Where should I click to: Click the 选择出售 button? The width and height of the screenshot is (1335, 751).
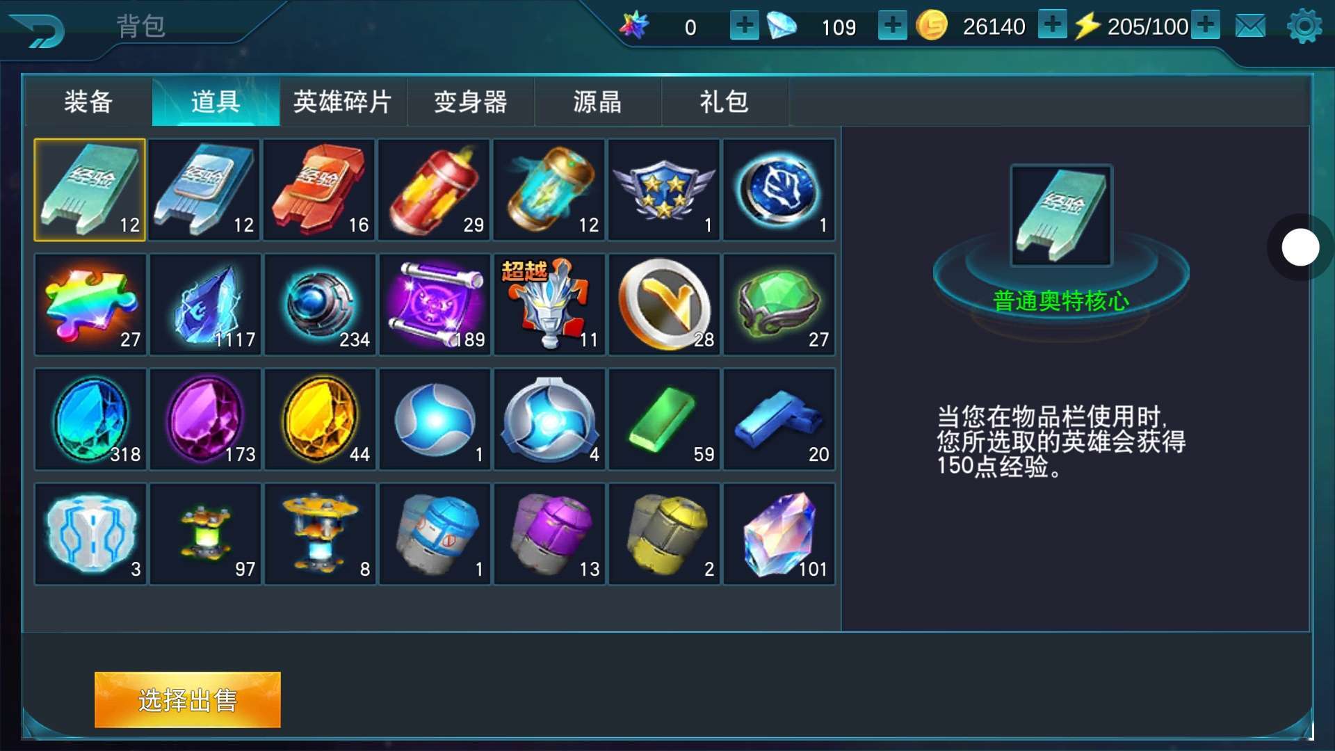coord(188,700)
